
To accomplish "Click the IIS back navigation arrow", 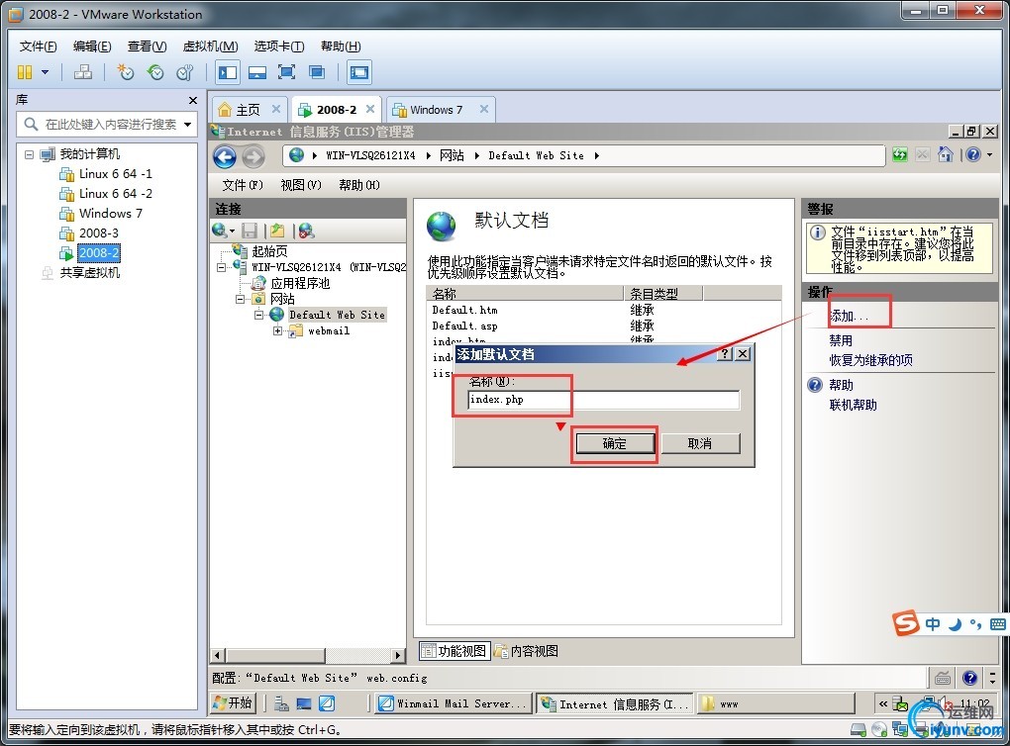I will point(225,156).
